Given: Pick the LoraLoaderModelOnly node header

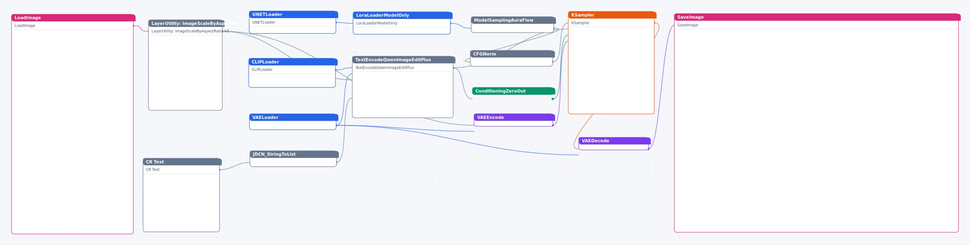Looking at the screenshot, I should pos(403,15).
